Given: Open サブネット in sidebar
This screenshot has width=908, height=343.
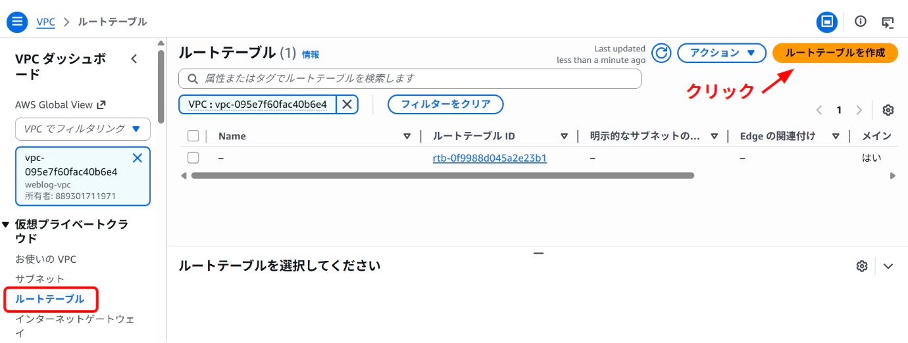Looking at the screenshot, I should (x=40, y=279).
